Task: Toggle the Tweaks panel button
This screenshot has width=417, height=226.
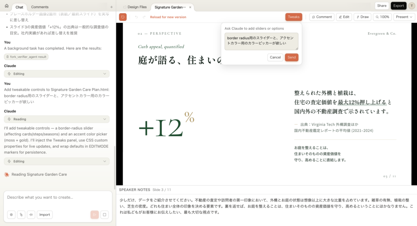Action: (x=294, y=17)
